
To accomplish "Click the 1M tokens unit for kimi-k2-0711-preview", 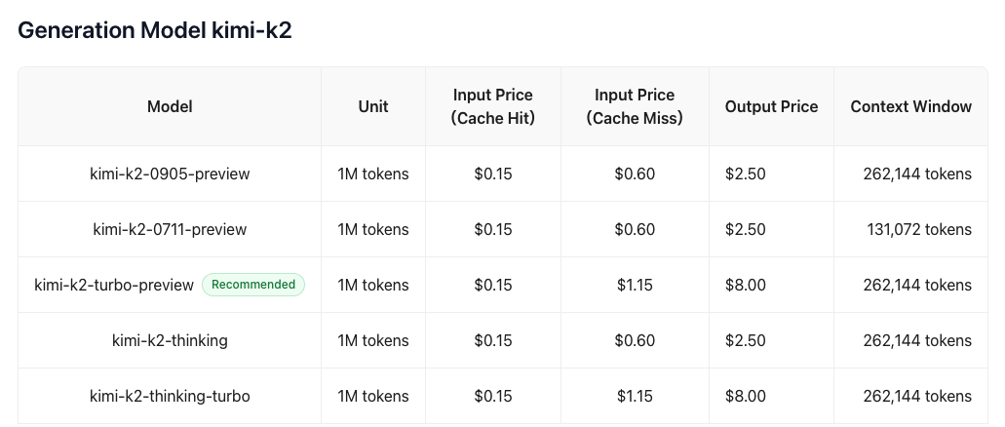I will coord(373,229).
